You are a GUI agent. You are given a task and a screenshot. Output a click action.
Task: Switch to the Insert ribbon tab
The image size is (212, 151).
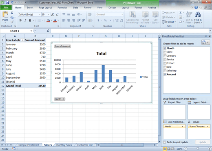coord(30,8)
